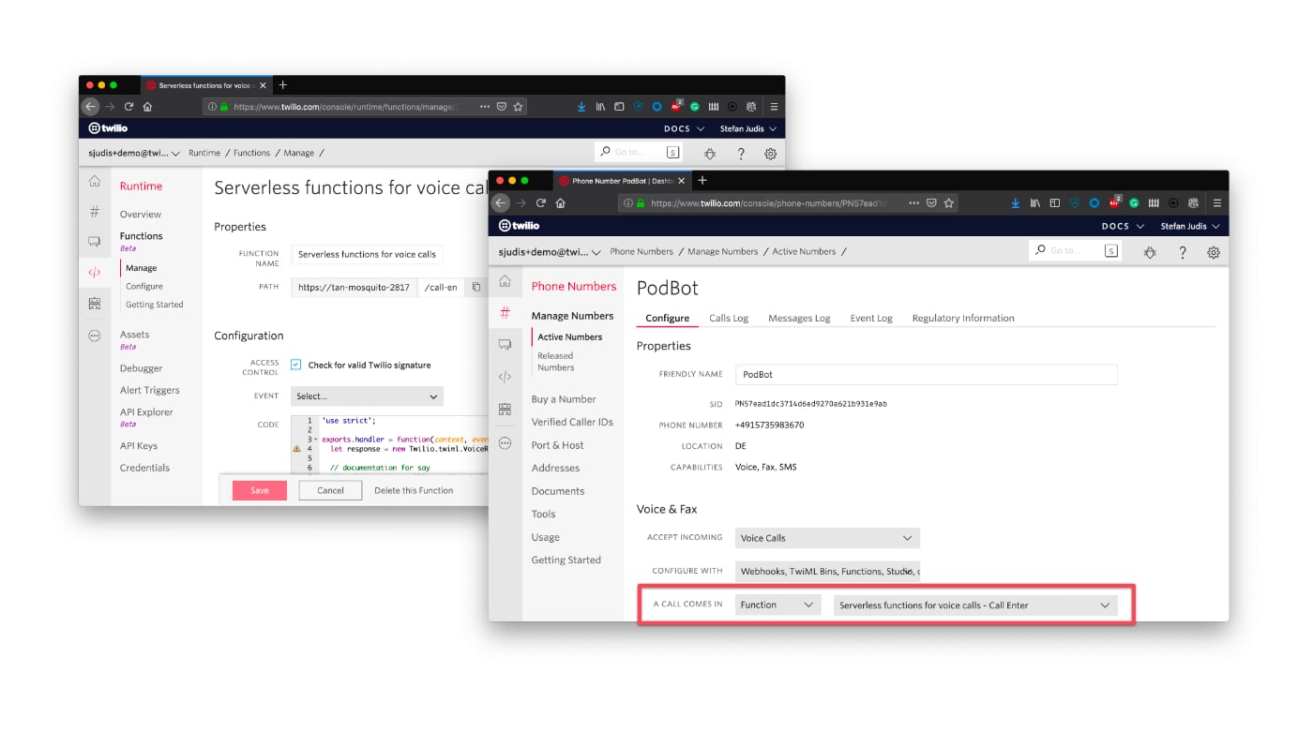Click the Cancel button

coord(330,490)
